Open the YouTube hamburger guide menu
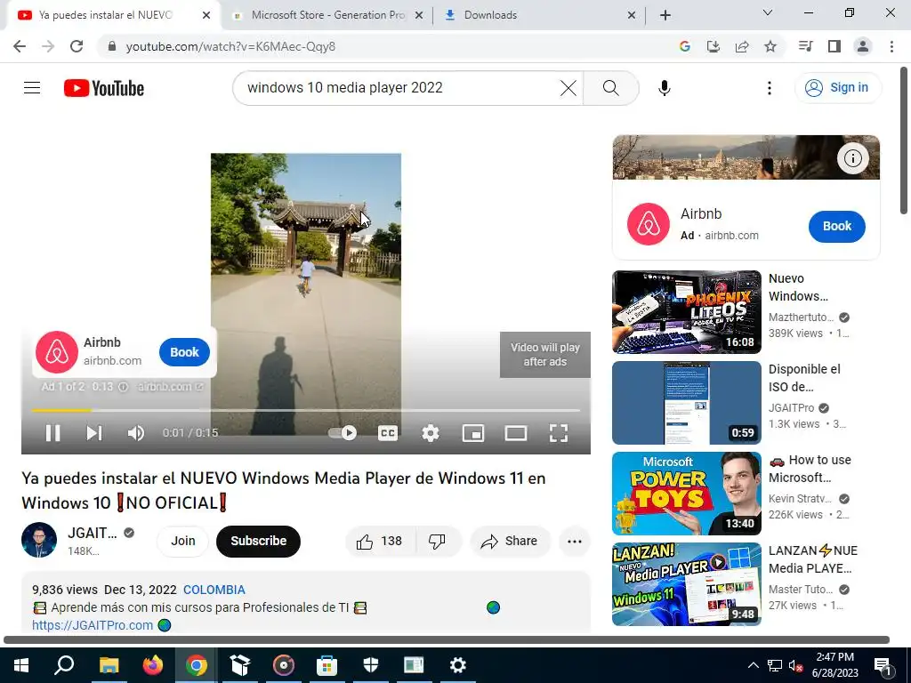 [x=32, y=88]
